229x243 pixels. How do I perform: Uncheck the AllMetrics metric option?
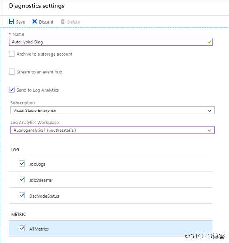(x=22, y=228)
